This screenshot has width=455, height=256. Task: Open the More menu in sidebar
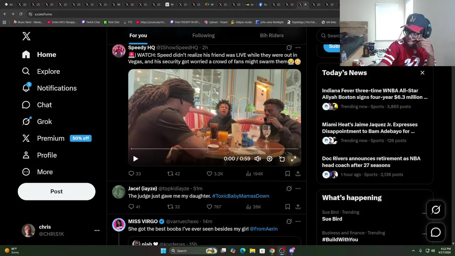click(x=37, y=172)
